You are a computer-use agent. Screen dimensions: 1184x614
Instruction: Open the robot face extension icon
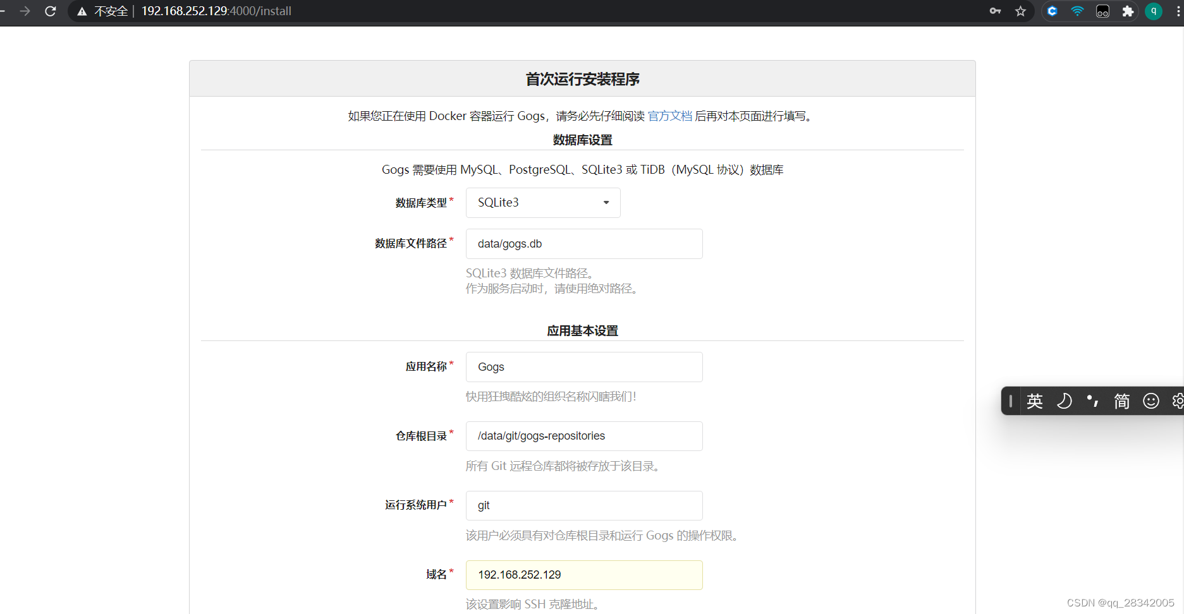pos(1102,11)
